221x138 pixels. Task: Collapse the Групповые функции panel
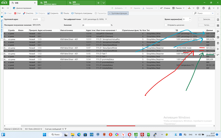point(118,13)
